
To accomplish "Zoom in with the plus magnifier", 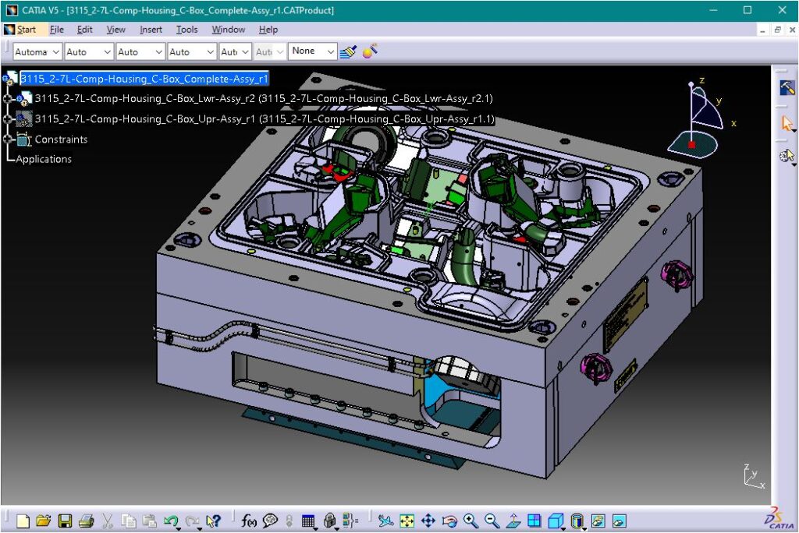I will point(471,521).
